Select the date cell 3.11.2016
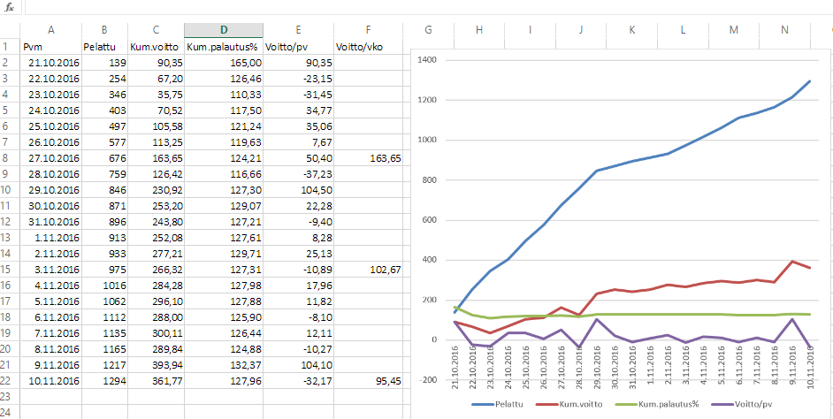Screen dimensions: 833x419 pyautogui.click(x=51, y=270)
